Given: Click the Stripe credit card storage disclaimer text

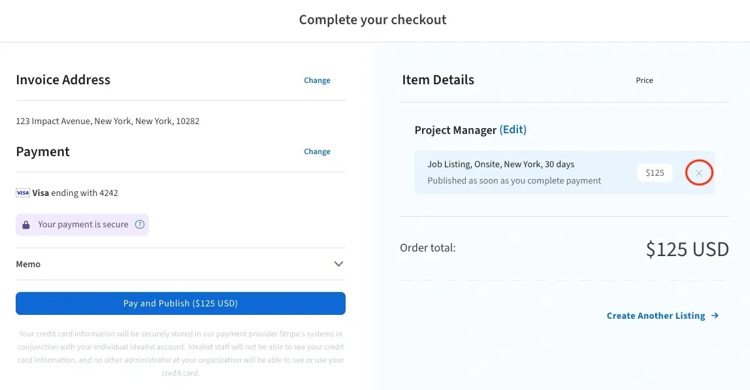Looking at the screenshot, I should (x=180, y=353).
